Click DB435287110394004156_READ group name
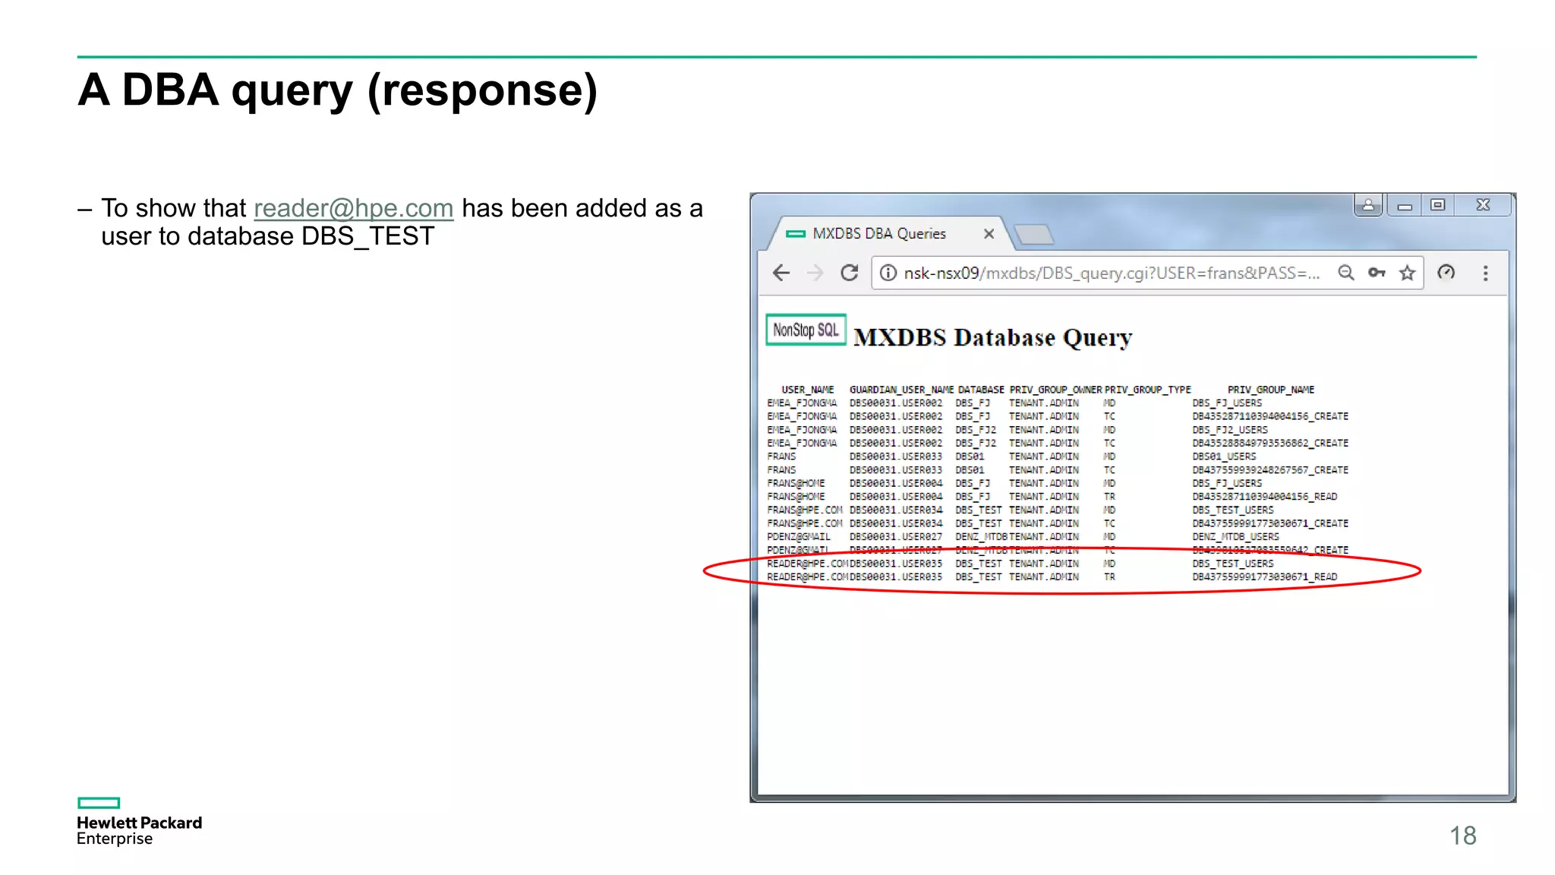The height and width of the screenshot is (875, 1555). click(x=1265, y=497)
